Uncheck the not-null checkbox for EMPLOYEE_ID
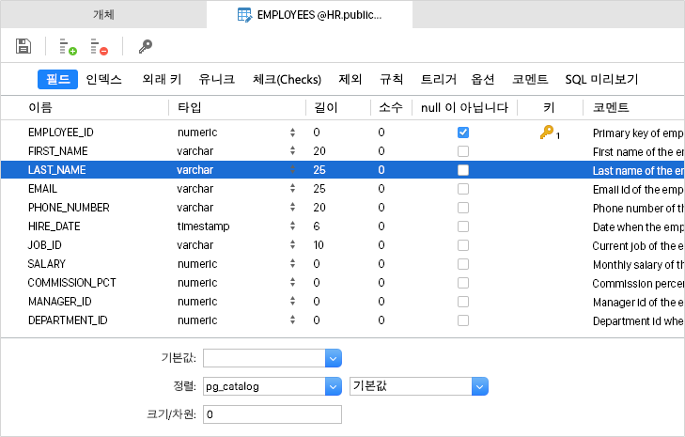This screenshot has width=685, height=437. [x=463, y=133]
